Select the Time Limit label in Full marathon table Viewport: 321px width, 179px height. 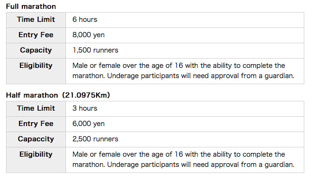pos(36,20)
